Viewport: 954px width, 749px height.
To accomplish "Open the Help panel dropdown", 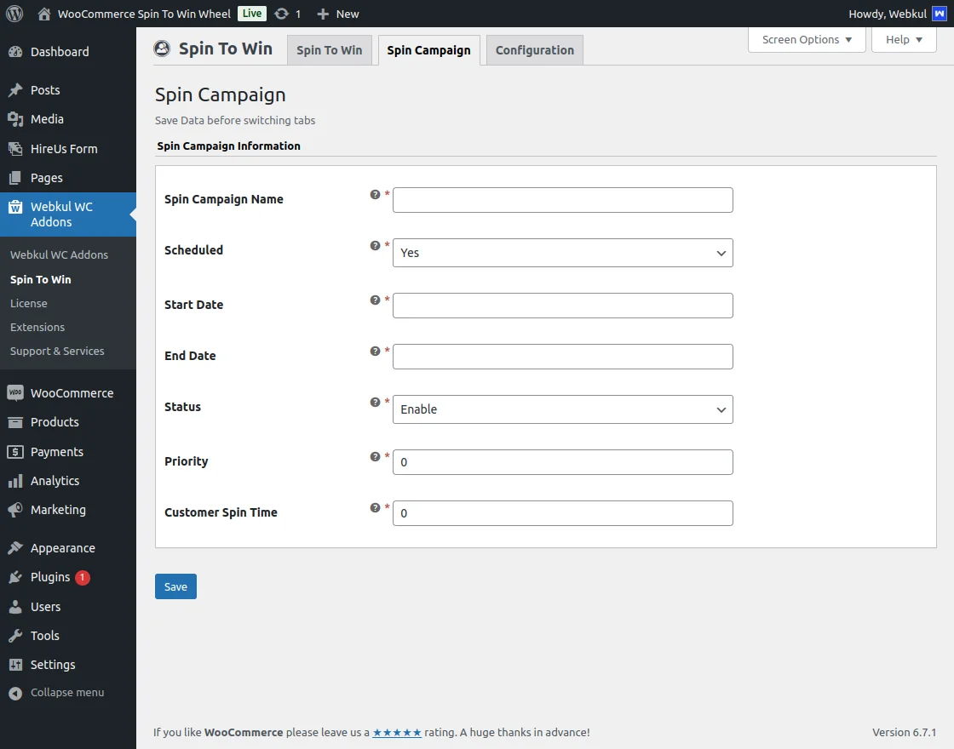I will 903,39.
